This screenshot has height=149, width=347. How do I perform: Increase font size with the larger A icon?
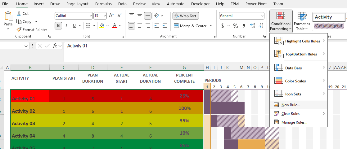tap(111, 16)
